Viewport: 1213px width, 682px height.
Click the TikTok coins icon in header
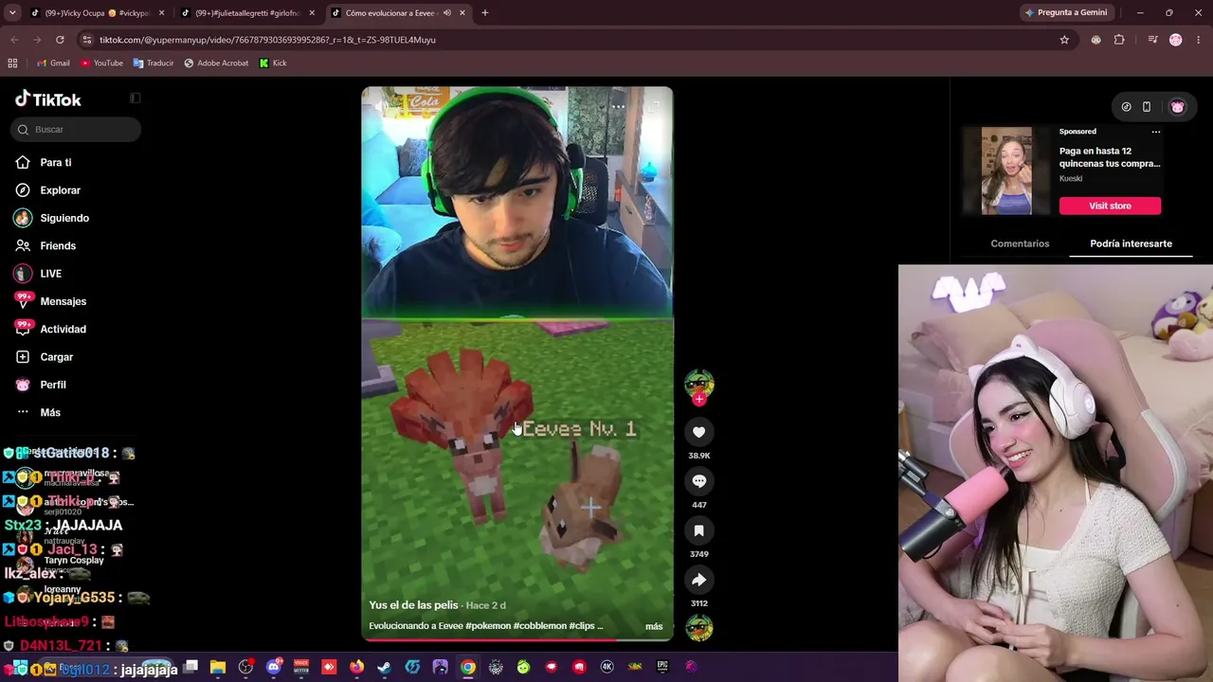pyautogui.click(x=1126, y=107)
